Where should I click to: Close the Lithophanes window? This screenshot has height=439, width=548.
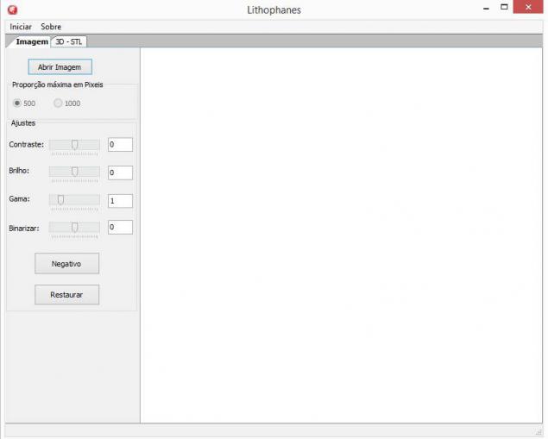528,7
